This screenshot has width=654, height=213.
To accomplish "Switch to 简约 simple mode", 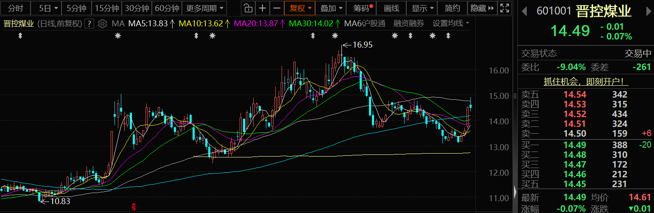I will 452,8.
